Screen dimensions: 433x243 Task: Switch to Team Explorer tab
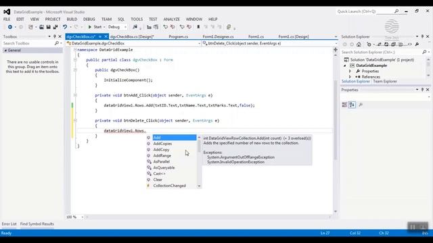coord(385,81)
